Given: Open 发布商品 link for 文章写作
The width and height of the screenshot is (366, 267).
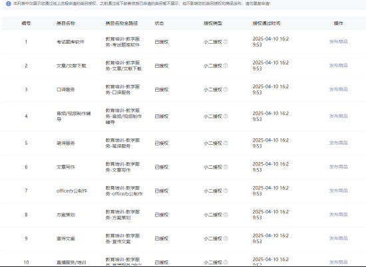Looking at the screenshot, I should click(338, 167).
